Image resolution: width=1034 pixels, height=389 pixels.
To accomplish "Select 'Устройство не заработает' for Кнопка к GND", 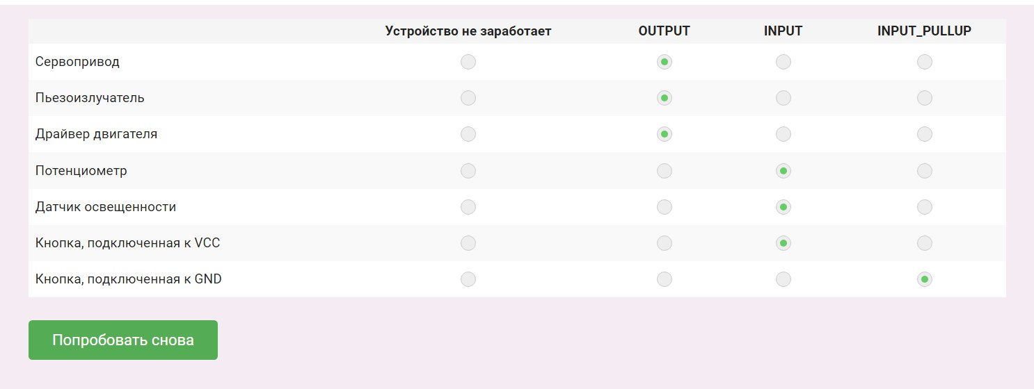I will pyautogui.click(x=468, y=279).
